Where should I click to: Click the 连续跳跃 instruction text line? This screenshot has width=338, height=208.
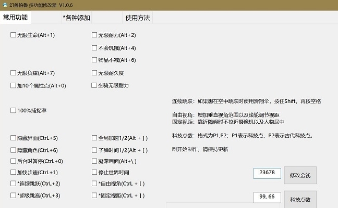246,101
